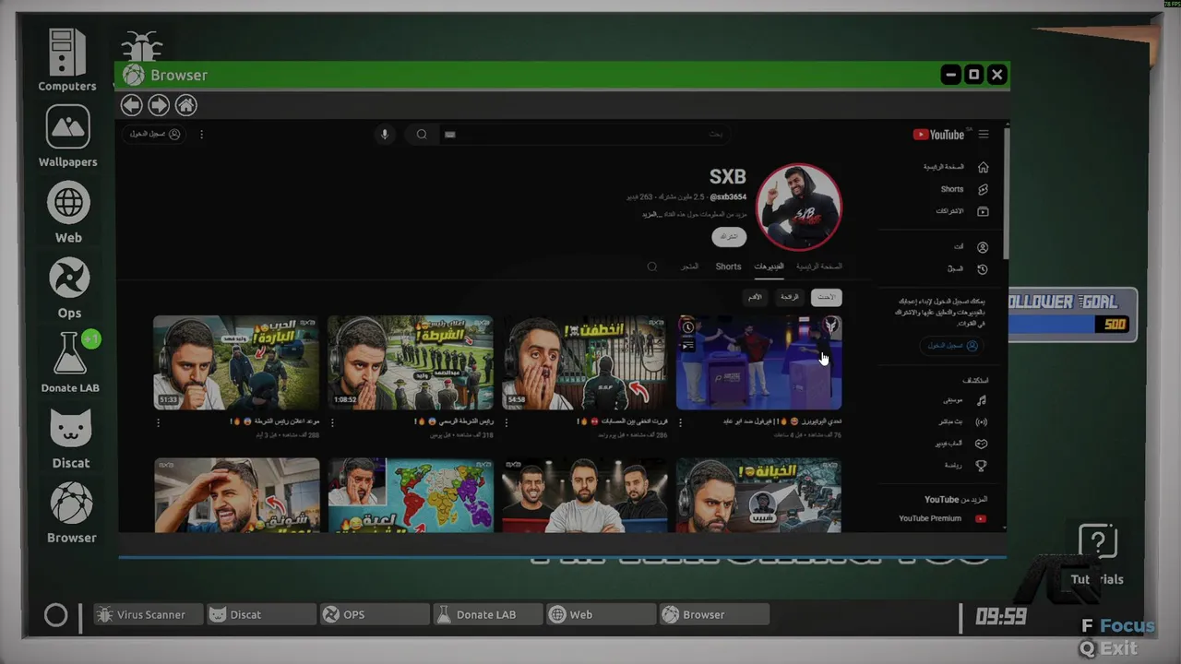
Task: Open the world map game video thumbnail
Action: 411,495
